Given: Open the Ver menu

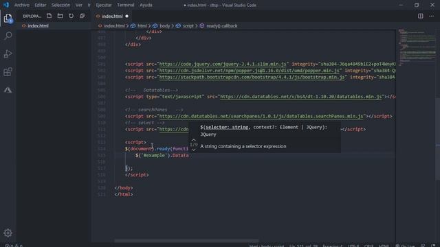Looking at the screenshot, I should [79, 5].
